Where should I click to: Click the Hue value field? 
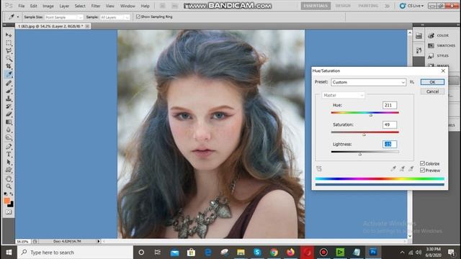click(x=390, y=105)
